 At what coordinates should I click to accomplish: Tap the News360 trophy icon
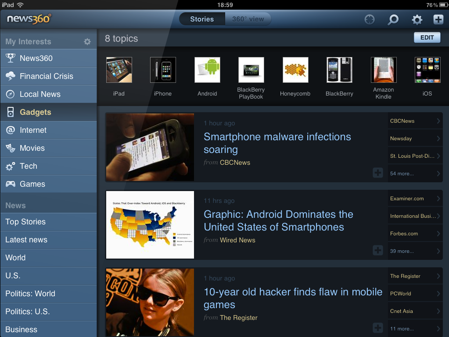click(10, 58)
